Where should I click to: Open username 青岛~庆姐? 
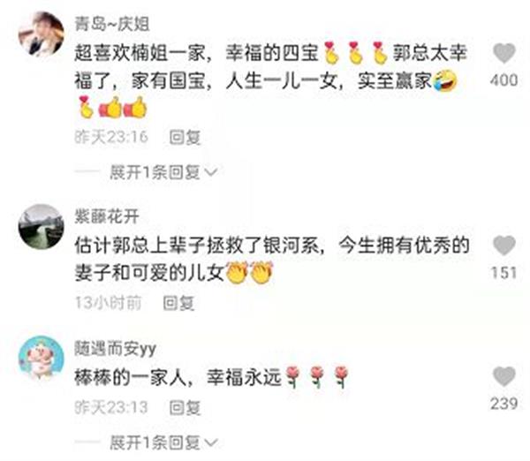[x=112, y=25]
